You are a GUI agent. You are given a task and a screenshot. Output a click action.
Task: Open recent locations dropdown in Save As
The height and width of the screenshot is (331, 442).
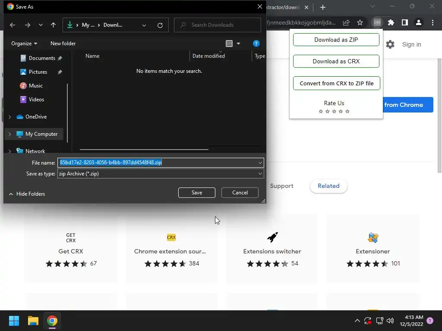click(41, 25)
